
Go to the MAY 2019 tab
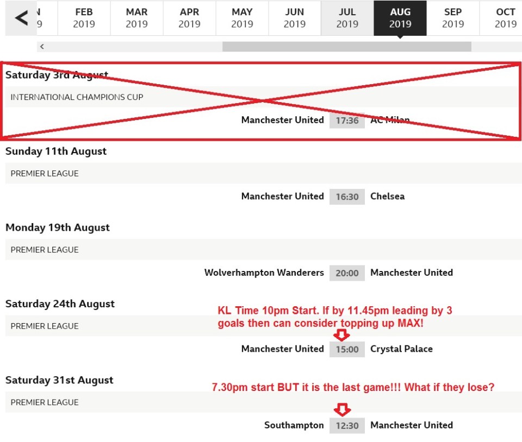click(x=242, y=18)
